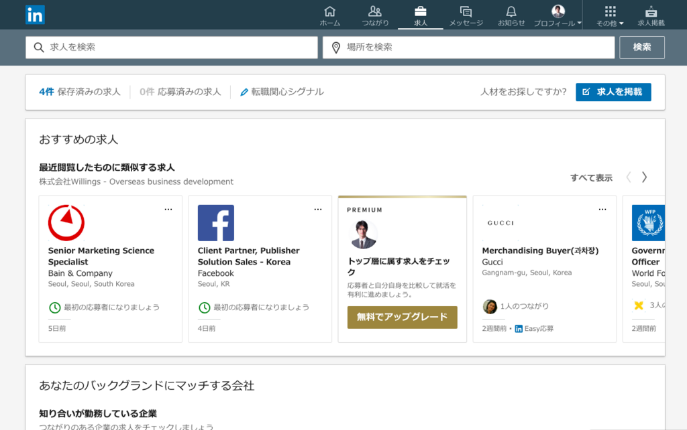Click 'Facebook' company name text

(215, 273)
